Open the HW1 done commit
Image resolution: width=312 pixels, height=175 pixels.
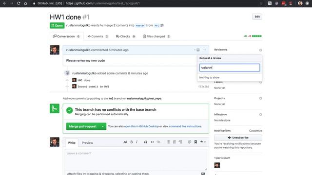pos(84,80)
